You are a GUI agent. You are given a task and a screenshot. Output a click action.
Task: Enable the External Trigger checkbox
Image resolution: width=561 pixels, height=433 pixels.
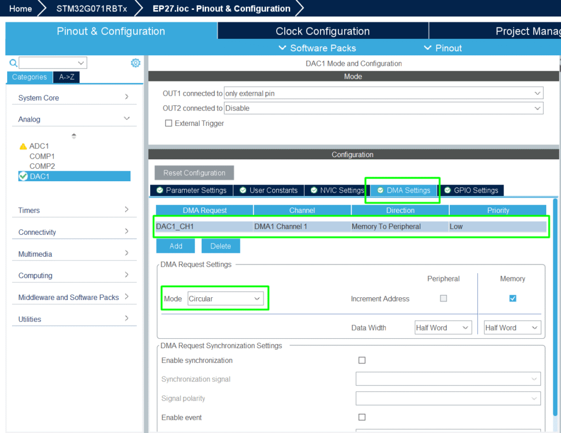pos(169,124)
